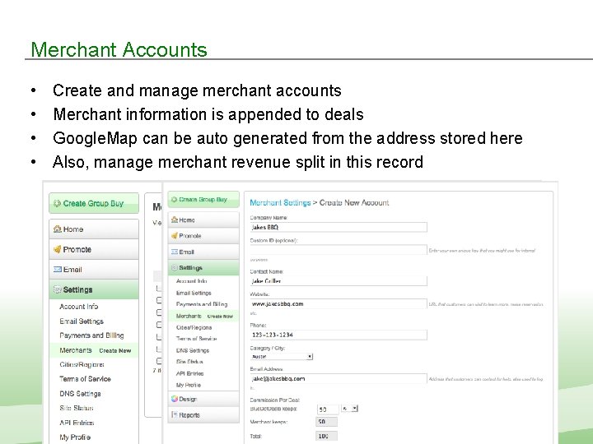Viewport: 593px width, 444px height.
Task: Open Payments and Billing in back window menu
Action: (91, 335)
